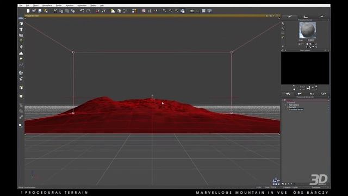Create a new scene with New icon
The width and height of the screenshot is (348, 196).
28,11
